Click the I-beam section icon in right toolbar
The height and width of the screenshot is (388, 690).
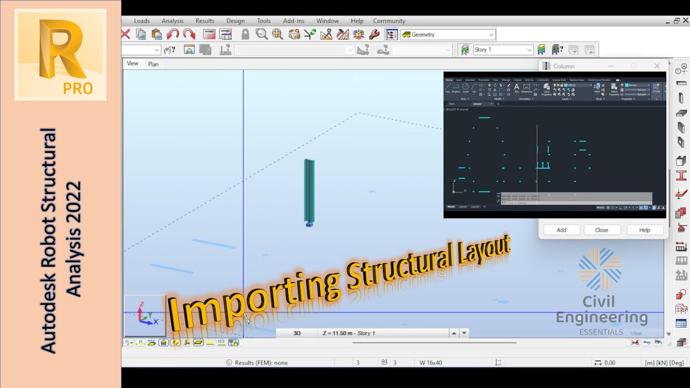click(681, 176)
